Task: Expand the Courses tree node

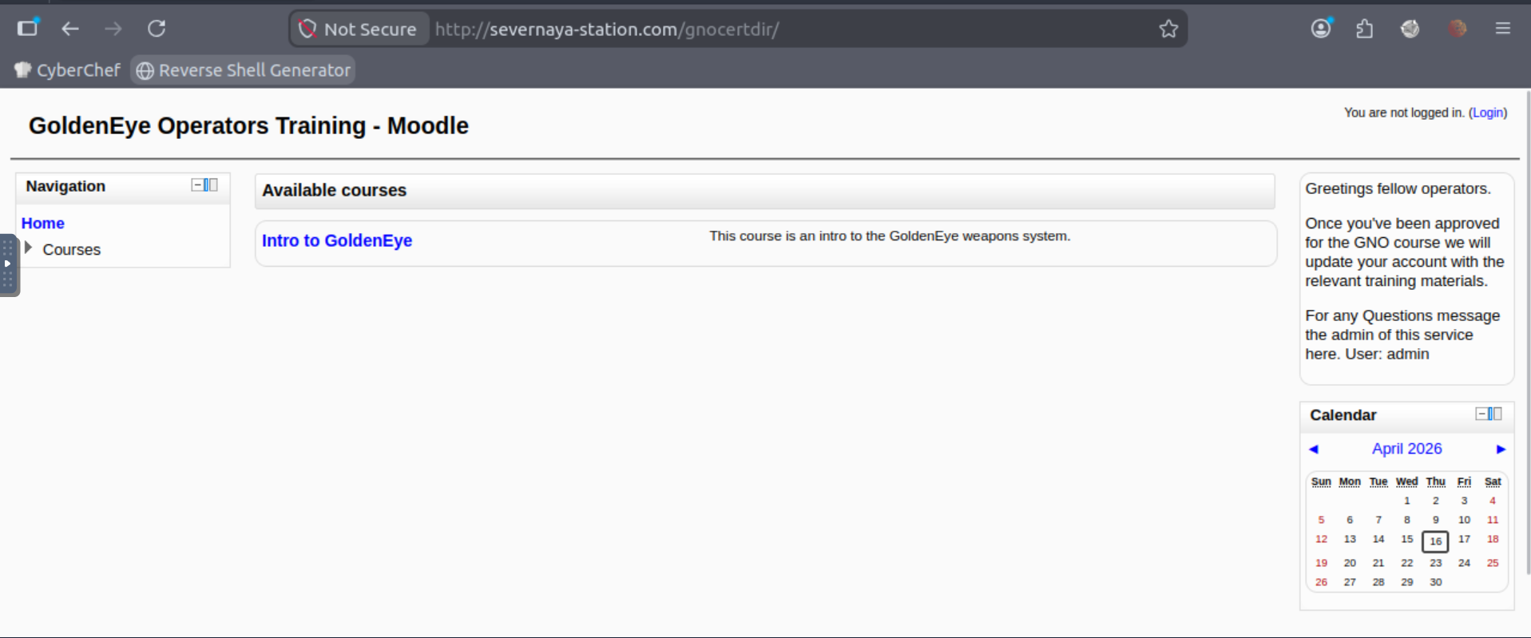Action: click(x=29, y=248)
